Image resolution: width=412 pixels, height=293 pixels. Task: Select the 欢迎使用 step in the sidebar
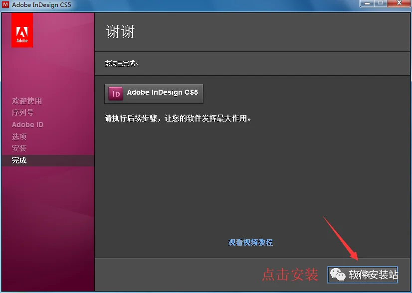[x=27, y=101]
